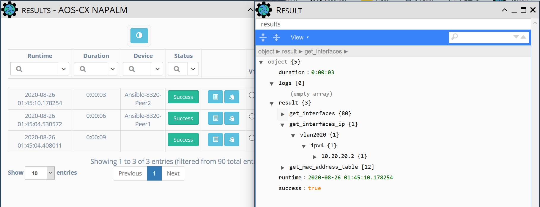The width and height of the screenshot is (540, 207).
Task: Open Status filter dropdown arrow
Action: (x=193, y=69)
